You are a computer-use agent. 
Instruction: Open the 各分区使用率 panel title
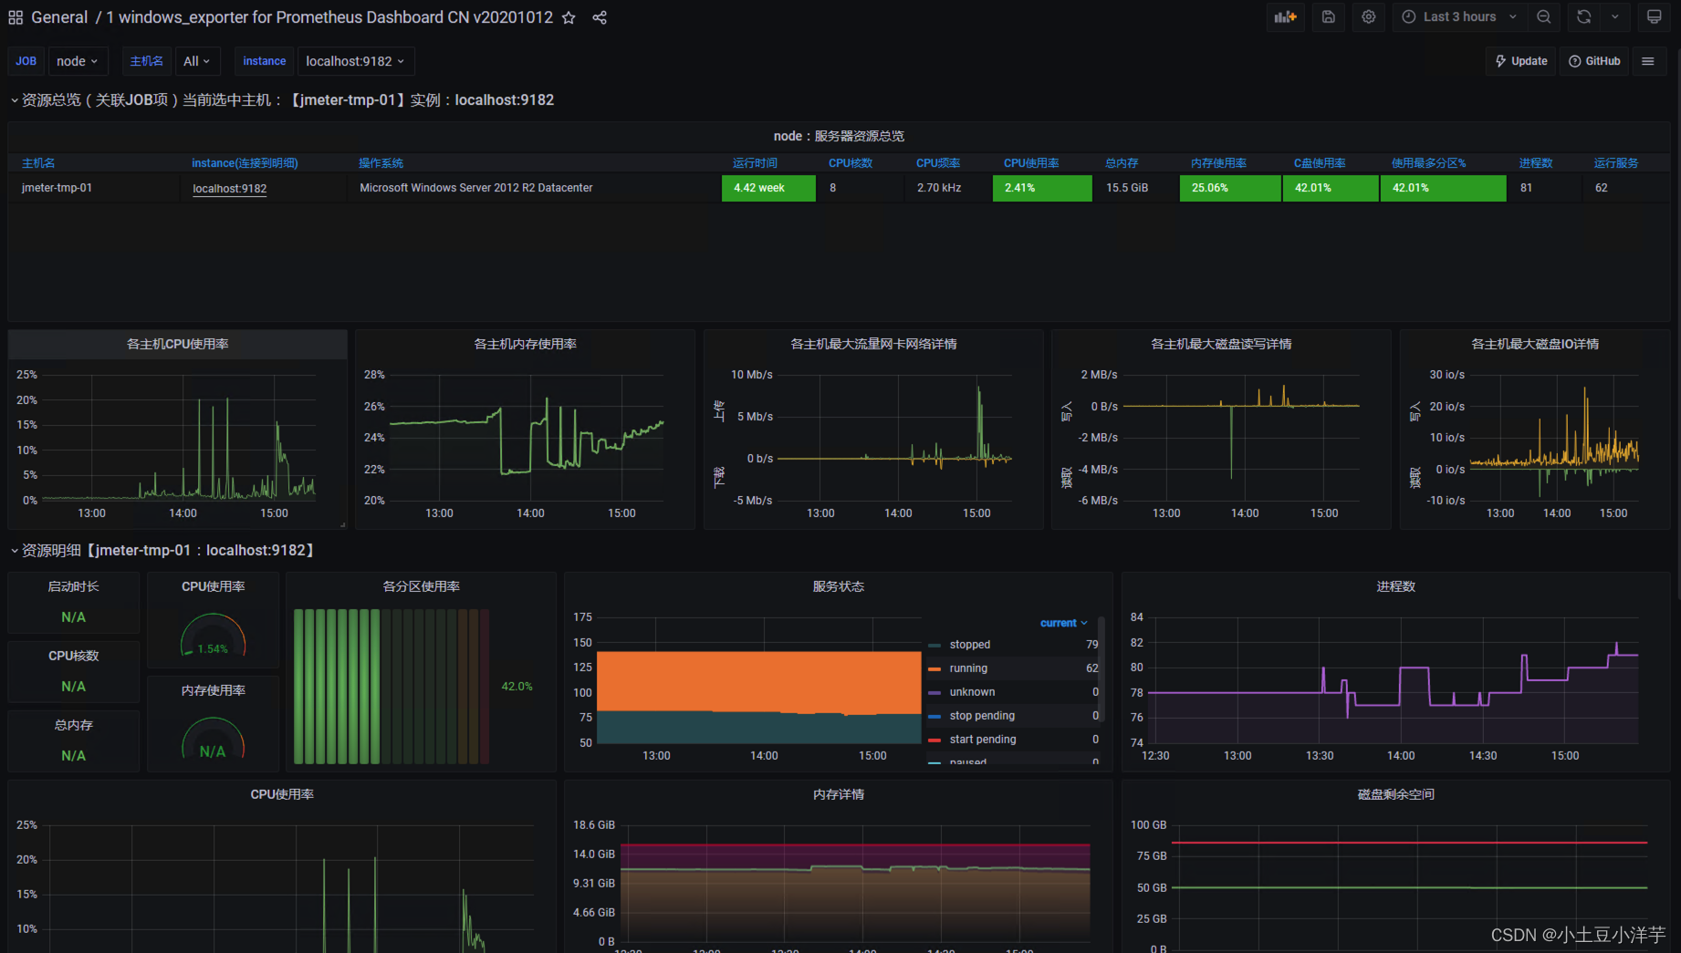coord(421,586)
